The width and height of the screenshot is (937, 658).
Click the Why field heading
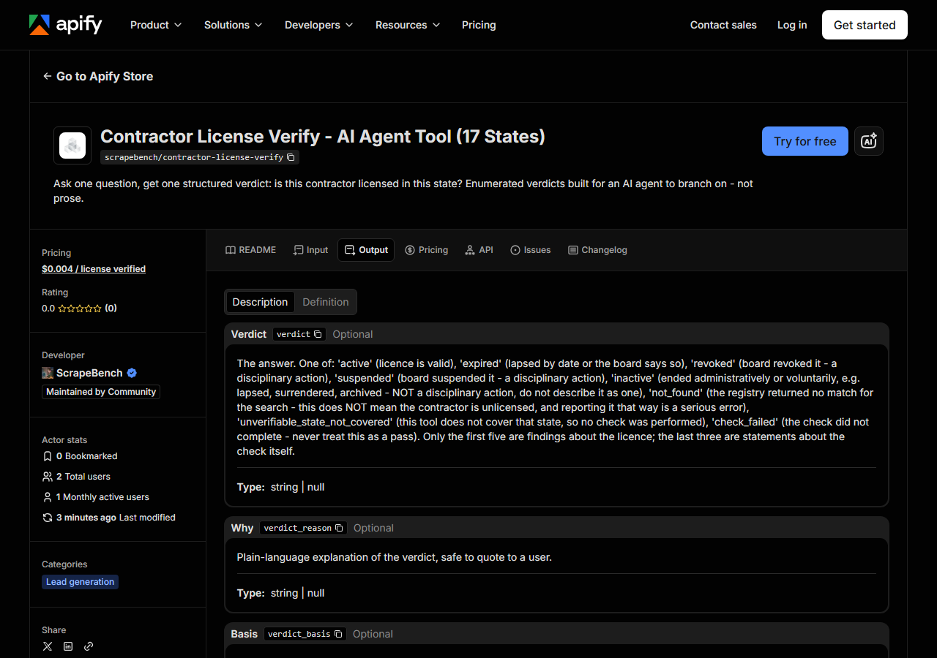point(242,528)
